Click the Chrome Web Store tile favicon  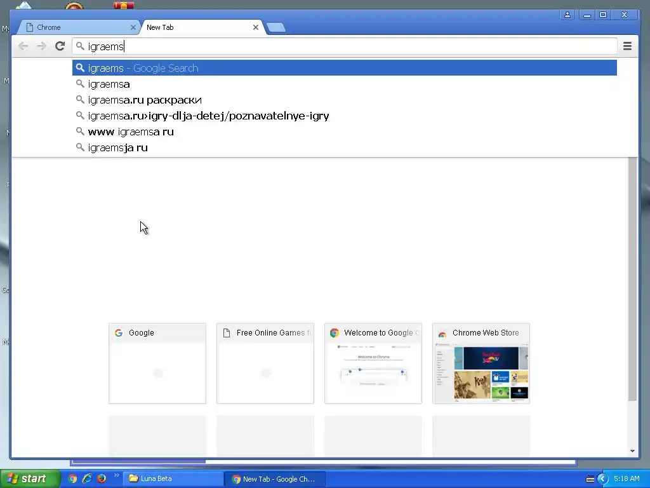point(442,333)
